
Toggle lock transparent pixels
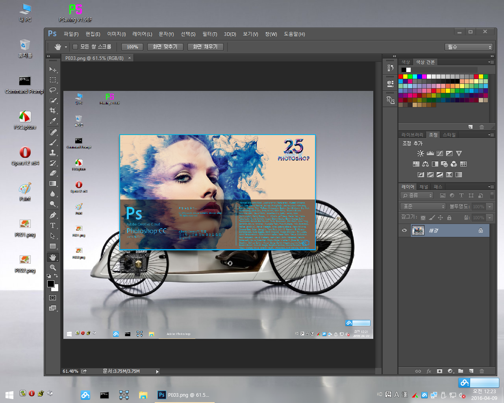[423, 218]
